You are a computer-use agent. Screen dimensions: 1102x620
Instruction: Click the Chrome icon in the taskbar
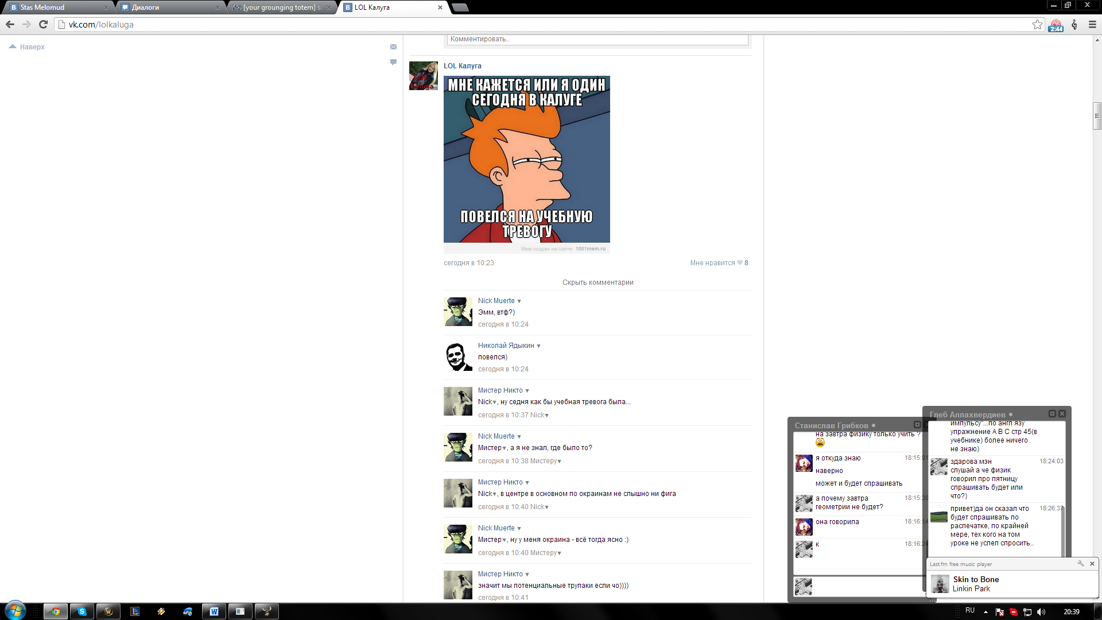click(x=56, y=611)
